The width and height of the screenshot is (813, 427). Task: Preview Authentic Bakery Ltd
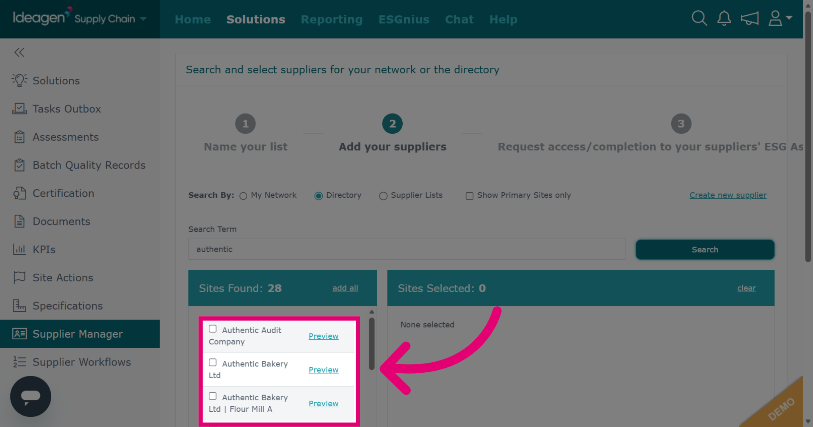coord(324,370)
